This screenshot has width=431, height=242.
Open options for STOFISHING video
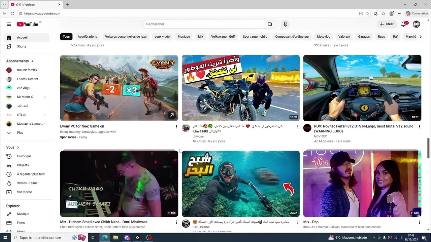click(298, 223)
